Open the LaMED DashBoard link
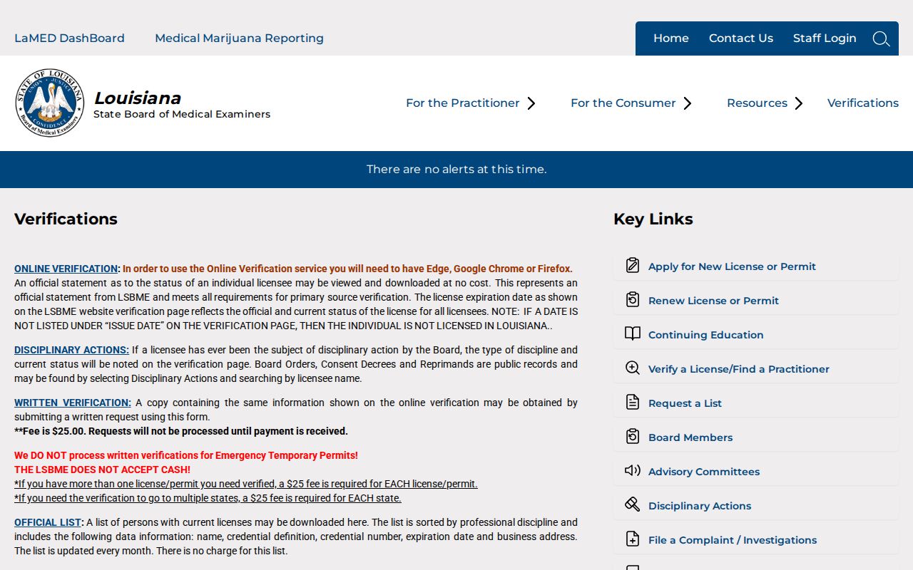 [69, 38]
